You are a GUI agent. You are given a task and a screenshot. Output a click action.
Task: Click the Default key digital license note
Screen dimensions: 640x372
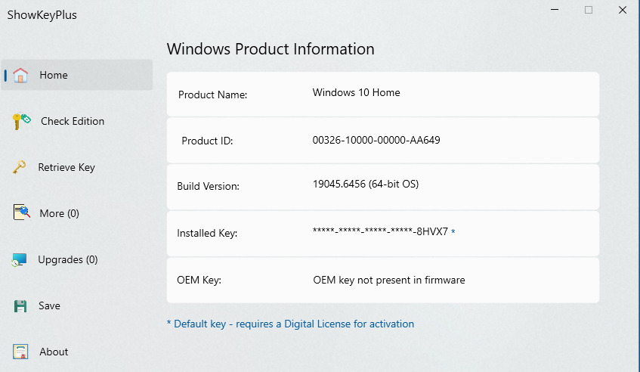point(290,324)
